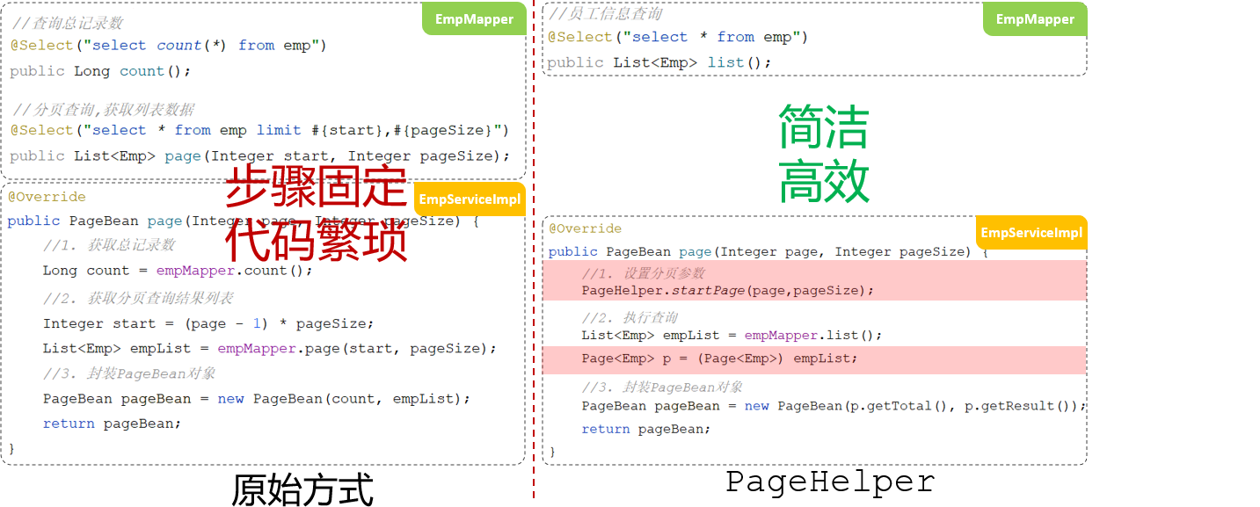
Task: Click the dashed red divider line
Action: click(535, 255)
